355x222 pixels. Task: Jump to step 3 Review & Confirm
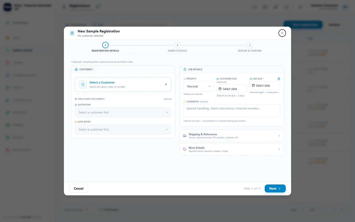pyautogui.click(x=250, y=45)
